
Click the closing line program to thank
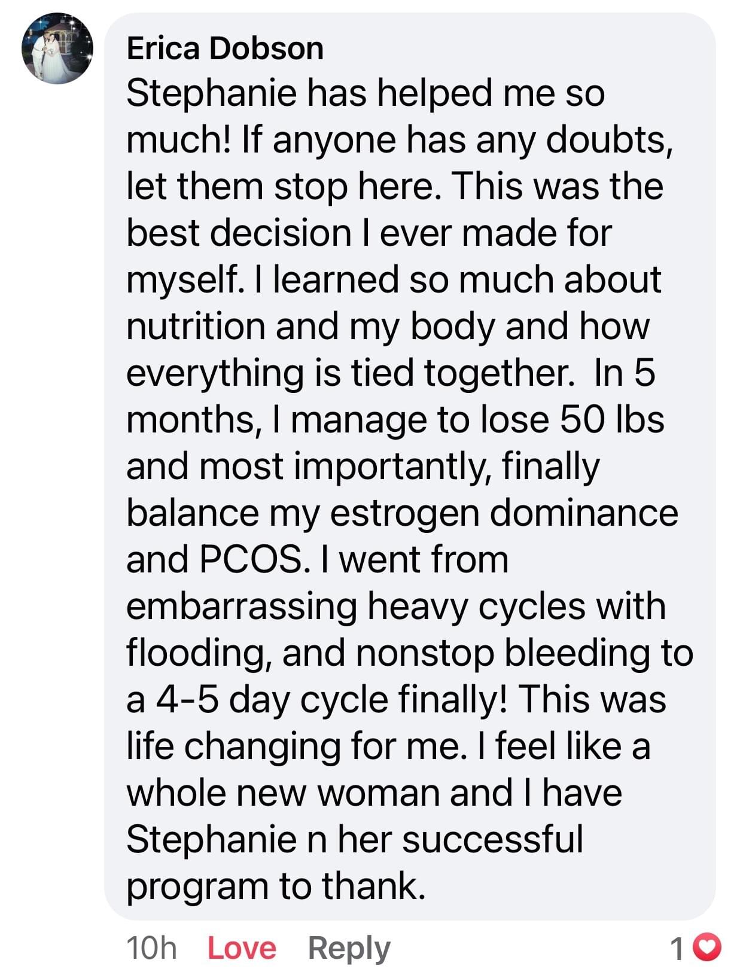(276, 886)
